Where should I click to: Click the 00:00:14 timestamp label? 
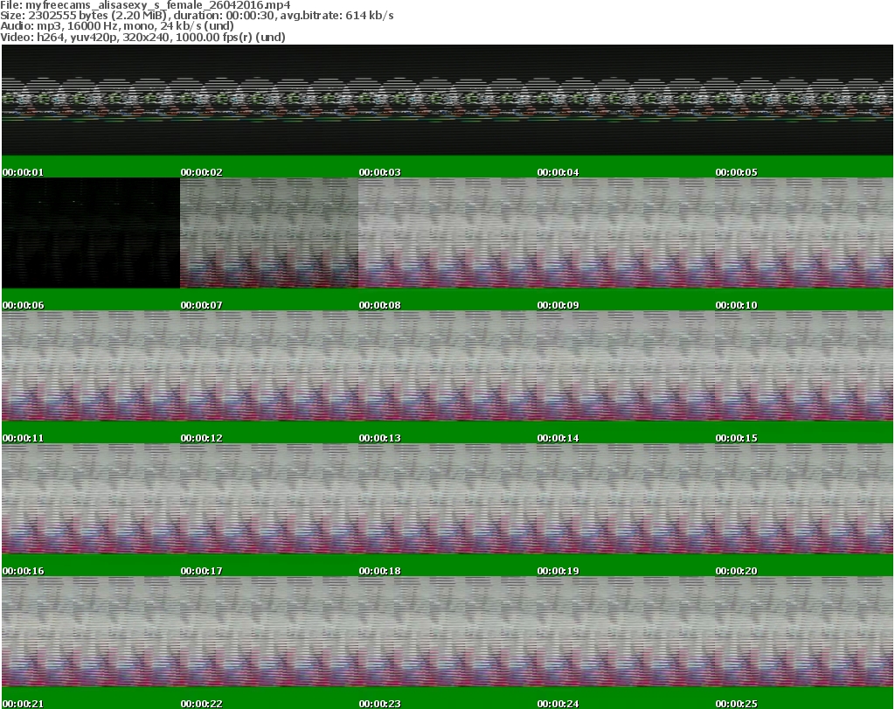pos(558,438)
